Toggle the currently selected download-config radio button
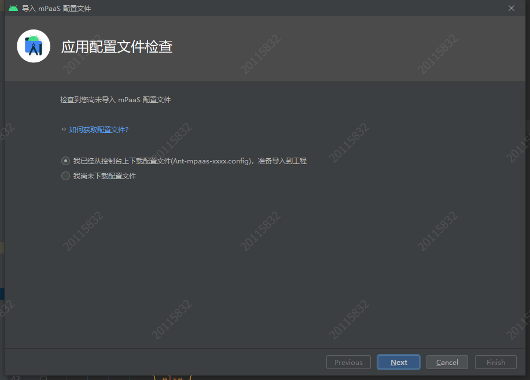The image size is (530, 380). [x=65, y=161]
